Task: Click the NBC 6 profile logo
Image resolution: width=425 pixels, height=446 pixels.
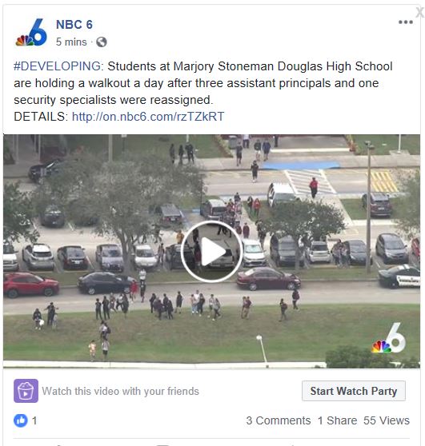Action: tap(31, 32)
